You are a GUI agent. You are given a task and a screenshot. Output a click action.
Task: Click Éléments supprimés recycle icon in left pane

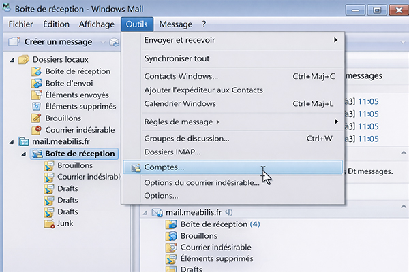36,107
